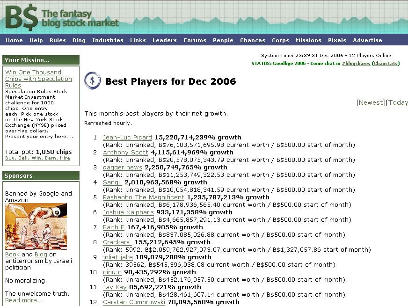Image resolution: width=408 pixels, height=306 pixels.
Task: Open player Jean-Luc Picard's profile
Action: pos(127,138)
